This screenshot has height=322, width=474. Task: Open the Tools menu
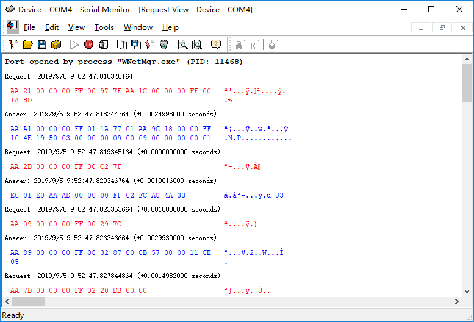point(104,27)
